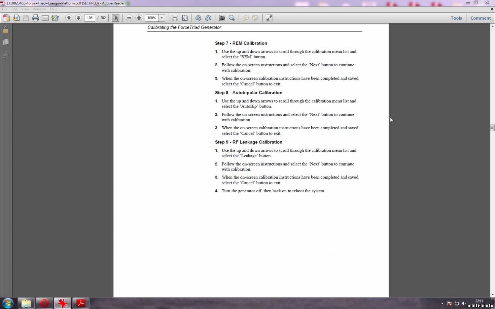Open the View menu
Image resolution: width=495 pixels, height=309 pixels.
click(25, 9)
